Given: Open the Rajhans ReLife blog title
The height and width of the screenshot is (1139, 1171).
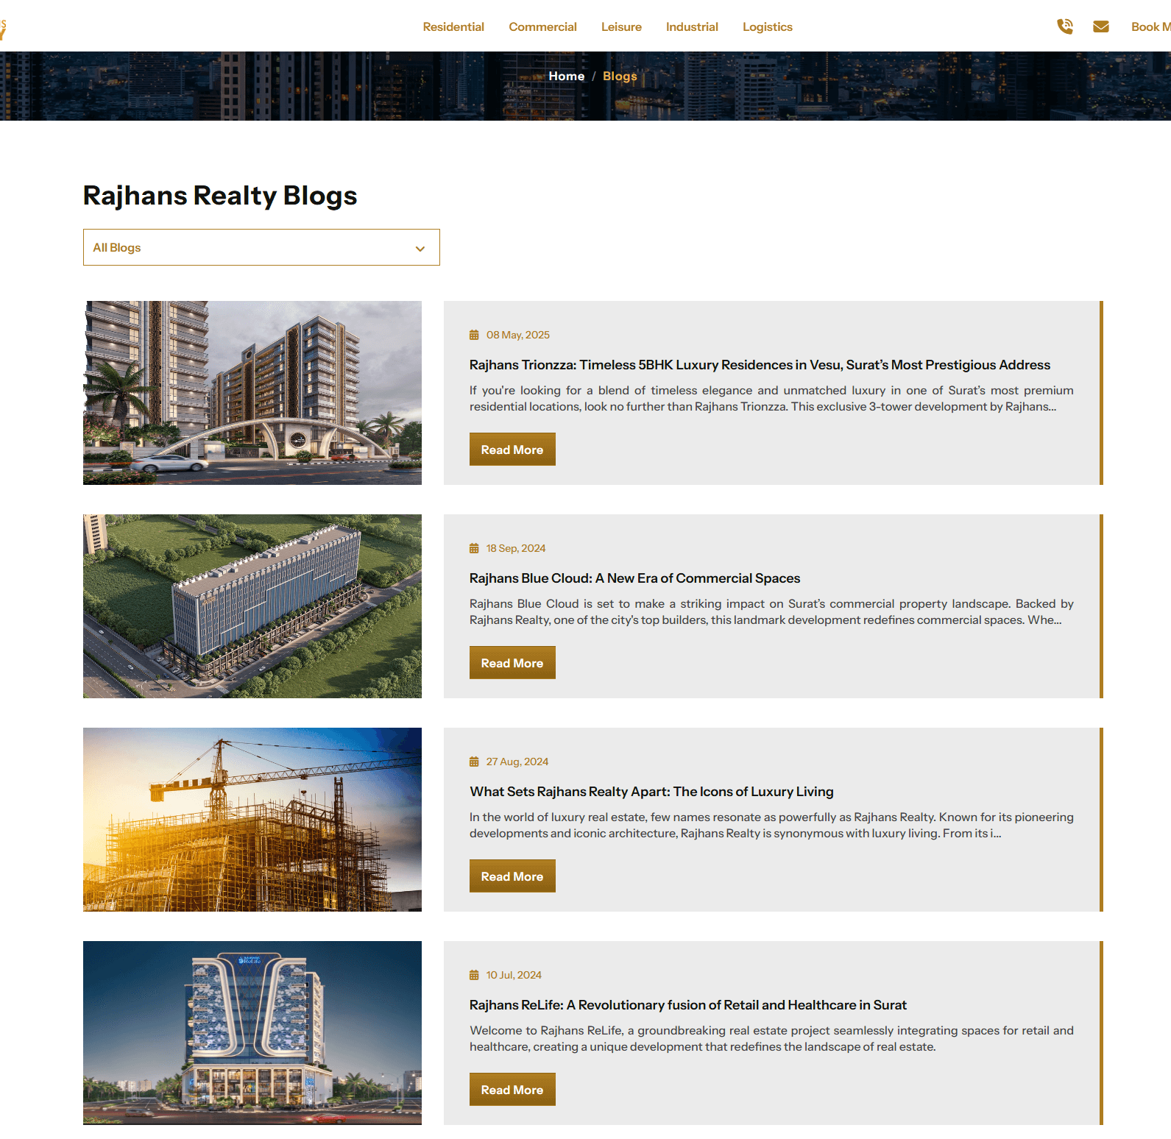Looking at the screenshot, I should tap(687, 1005).
